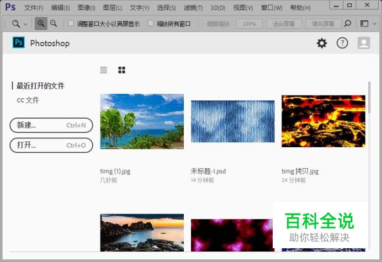Open the 编辑(E) menu

pos(60,8)
